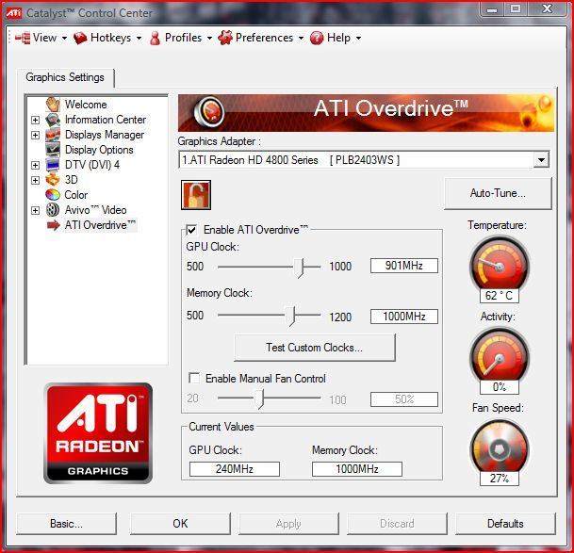This screenshot has width=574, height=553.
Task: Switch to the Graphics Settings tab
Action: click(x=65, y=77)
